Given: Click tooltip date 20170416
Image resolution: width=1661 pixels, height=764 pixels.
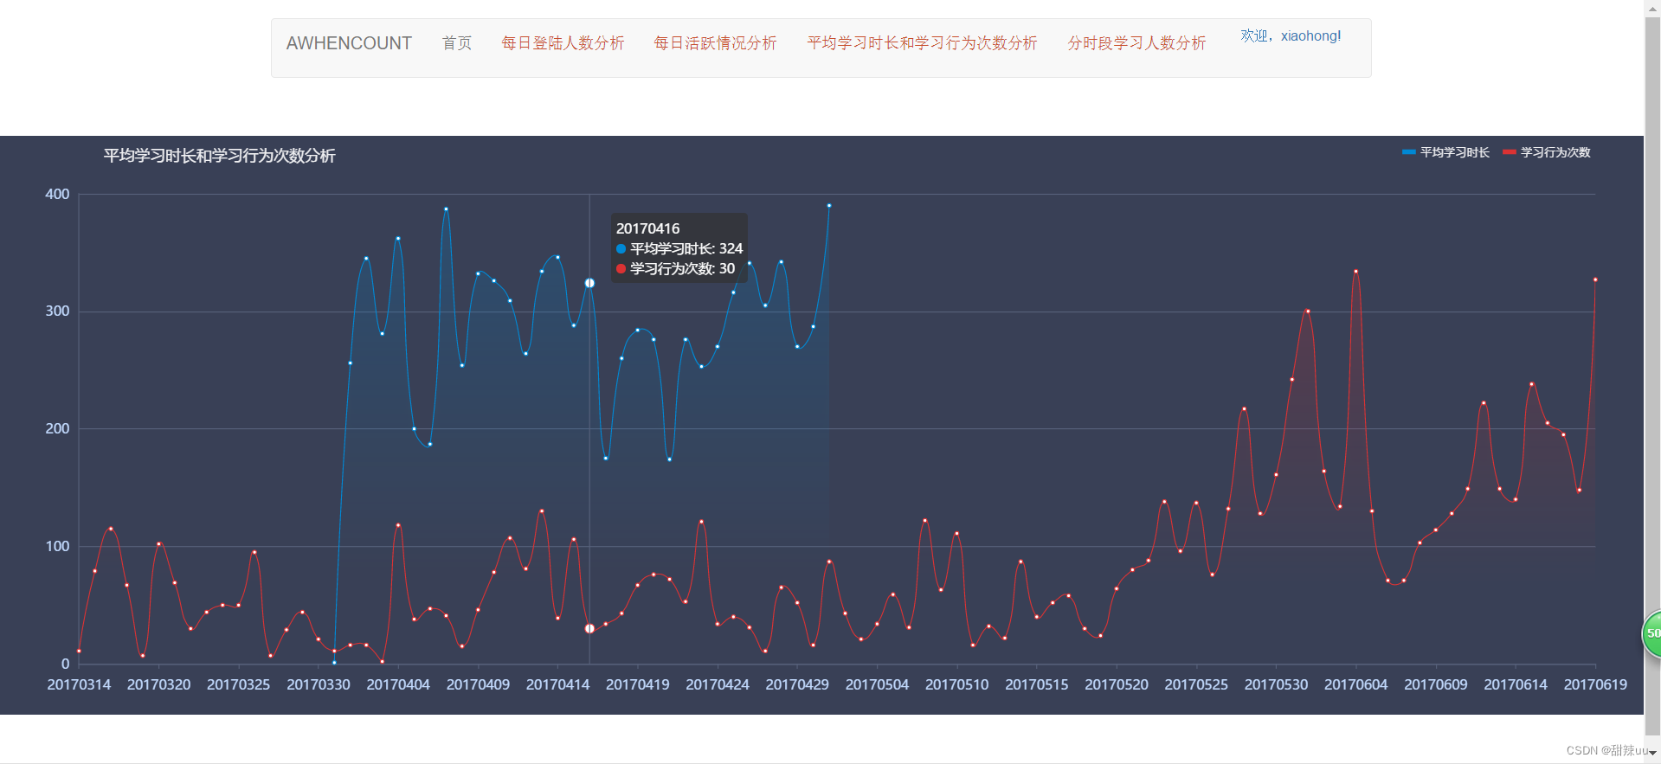Looking at the screenshot, I should (x=647, y=228).
